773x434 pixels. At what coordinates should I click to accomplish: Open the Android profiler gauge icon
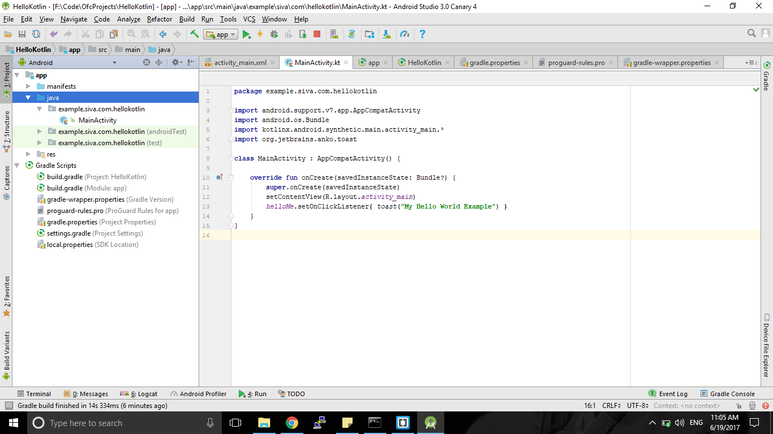[x=404, y=34]
